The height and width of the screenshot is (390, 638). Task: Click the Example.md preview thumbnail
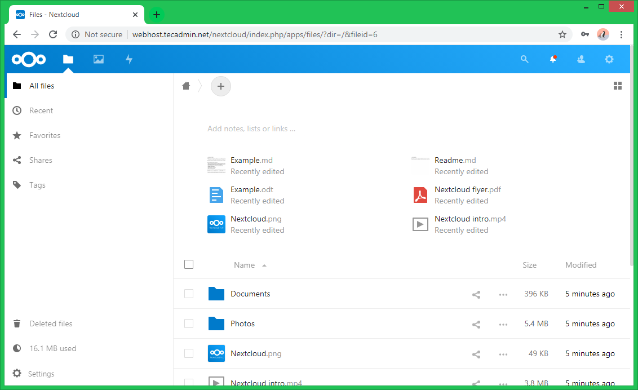pyautogui.click(x=216, y=166)
